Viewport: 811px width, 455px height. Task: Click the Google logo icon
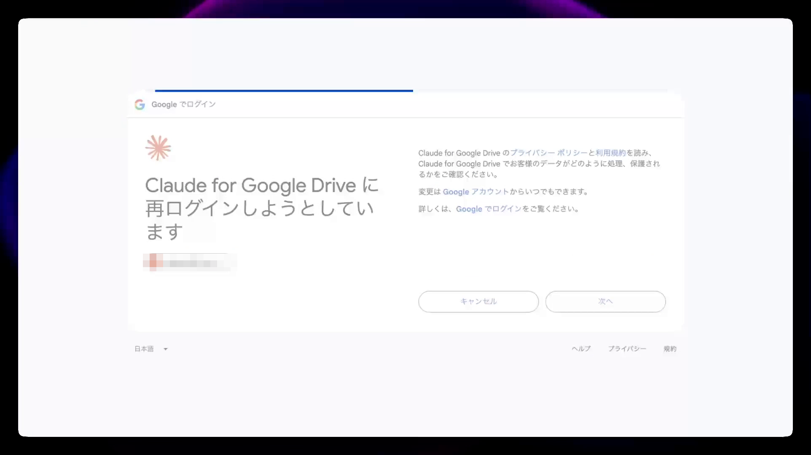[140, 104]
